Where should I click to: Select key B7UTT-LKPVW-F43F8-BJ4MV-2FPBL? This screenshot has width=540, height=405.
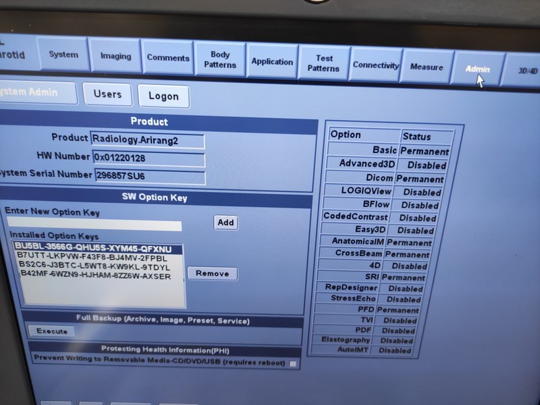pyautogui.click(x=92, y=258)
